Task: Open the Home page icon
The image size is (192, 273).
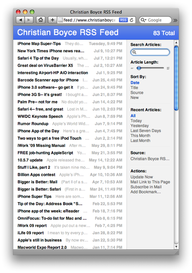Action: [x=40, y=20]
